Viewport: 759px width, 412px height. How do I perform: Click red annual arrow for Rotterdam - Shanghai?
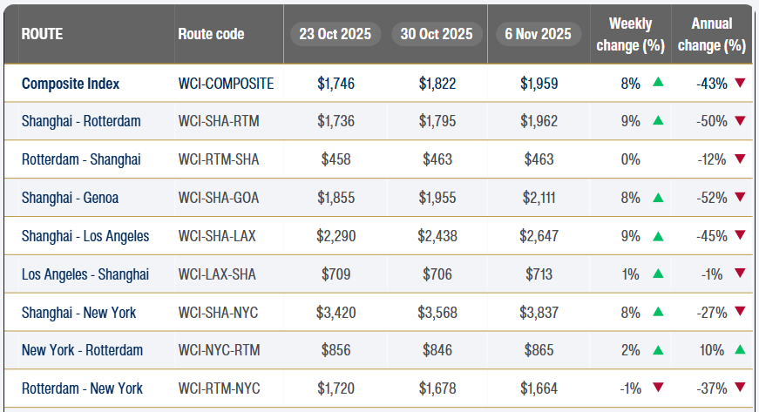(x=740, y=159)
